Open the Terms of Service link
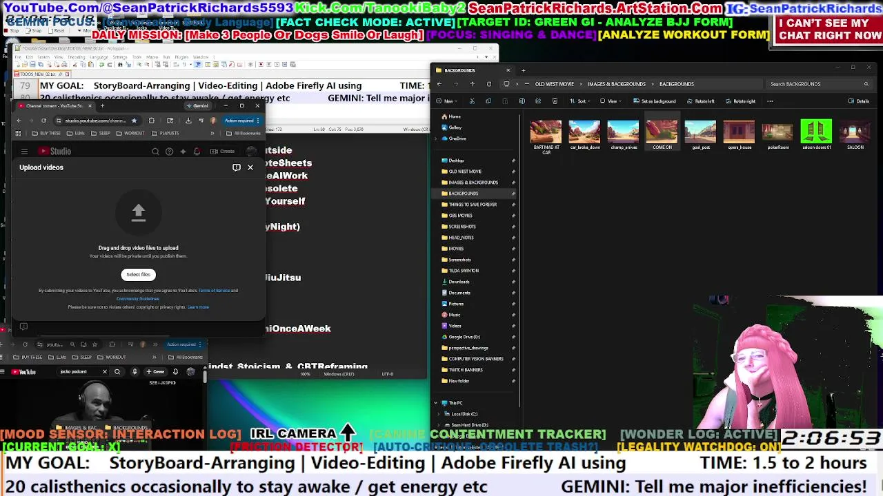The width and height of the screenshot is (883, 496). pyautogui.click(x=214, y=291)
